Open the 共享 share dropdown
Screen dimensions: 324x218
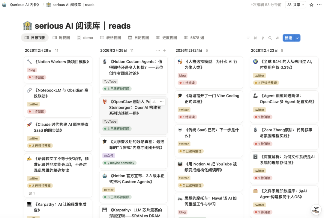click(296, 5)
